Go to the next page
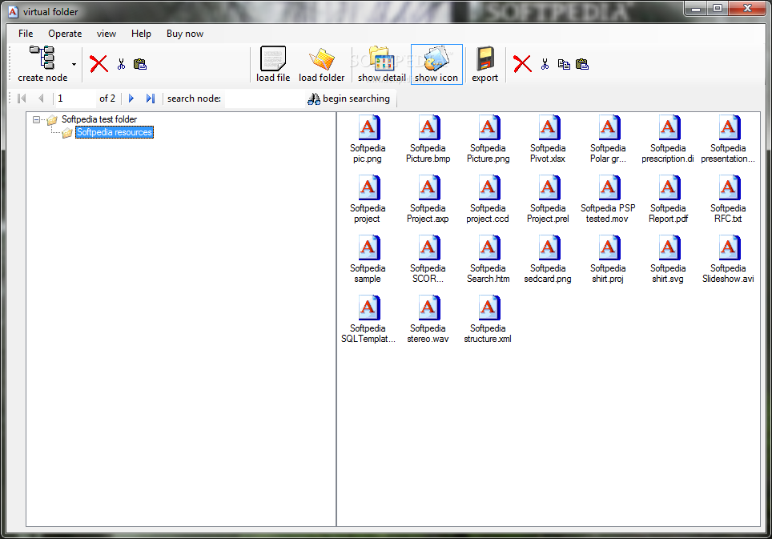 coord(131,99)
